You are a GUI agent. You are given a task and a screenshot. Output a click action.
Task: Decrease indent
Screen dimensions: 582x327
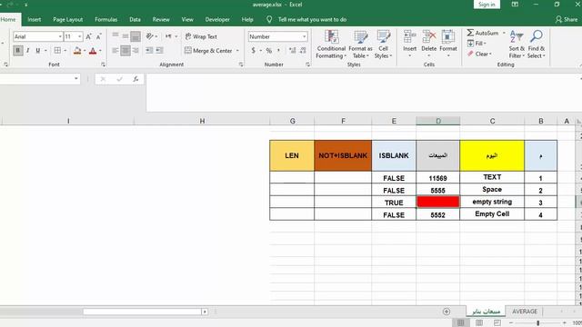tap(149, 51)
